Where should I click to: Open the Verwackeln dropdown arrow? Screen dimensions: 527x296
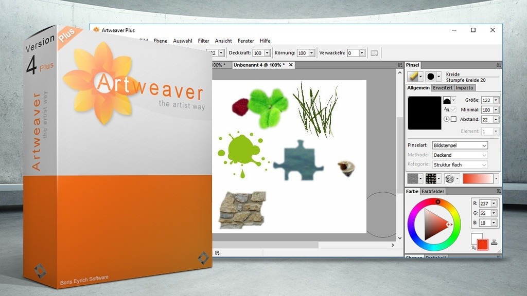362,53
